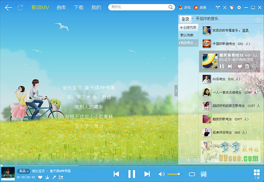Image resolution: width=264 pixels, height=182 pixels.
Task: Select 我的电台 in the sidebar
Action: [188, 43]
